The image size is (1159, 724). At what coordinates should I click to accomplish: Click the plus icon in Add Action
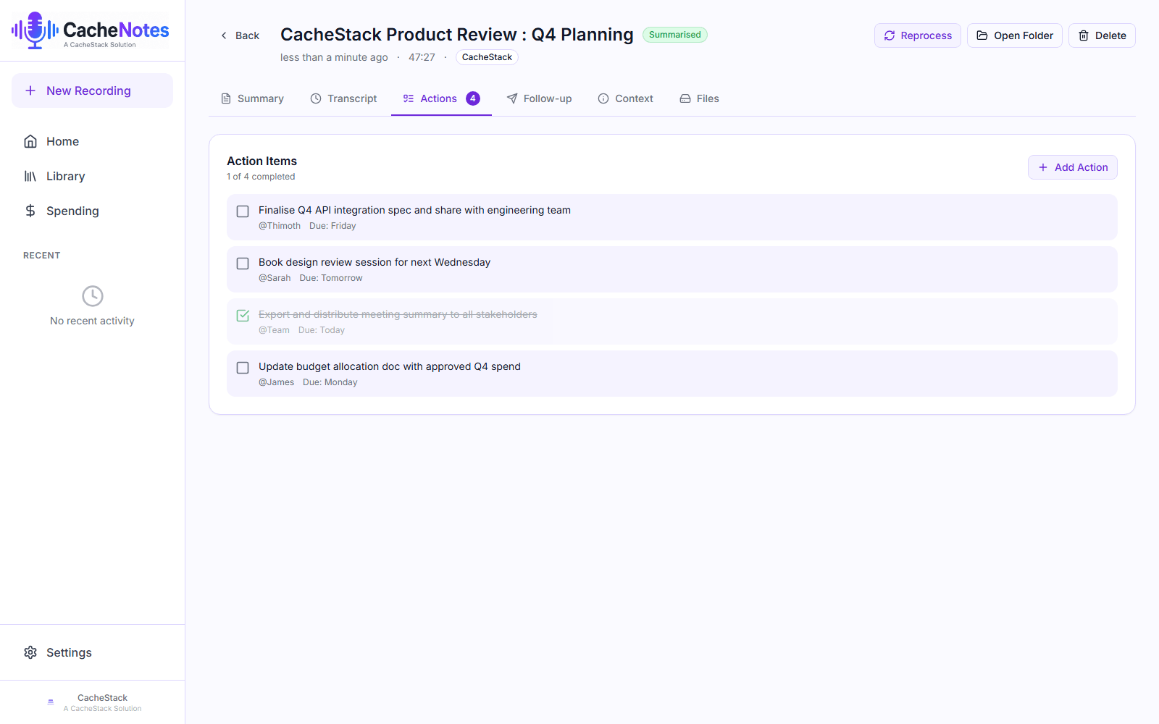pyautogui.click(x=1043, y=167)
